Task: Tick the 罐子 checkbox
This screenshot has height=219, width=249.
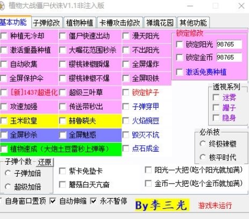Action: click(216, 108)
